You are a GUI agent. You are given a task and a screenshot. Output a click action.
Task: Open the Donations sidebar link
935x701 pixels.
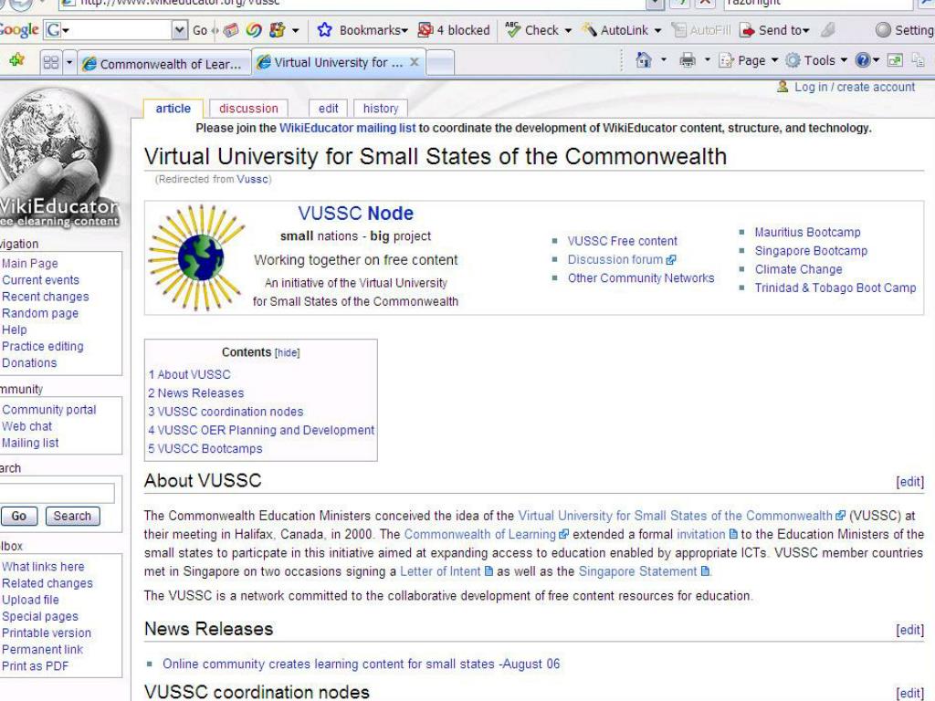click(x=29, y=363)
